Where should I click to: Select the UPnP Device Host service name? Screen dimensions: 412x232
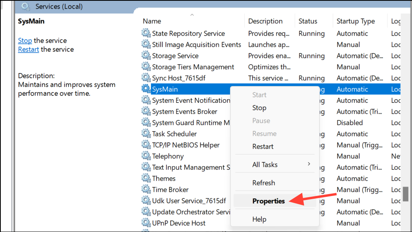click(x=179, y=223)
